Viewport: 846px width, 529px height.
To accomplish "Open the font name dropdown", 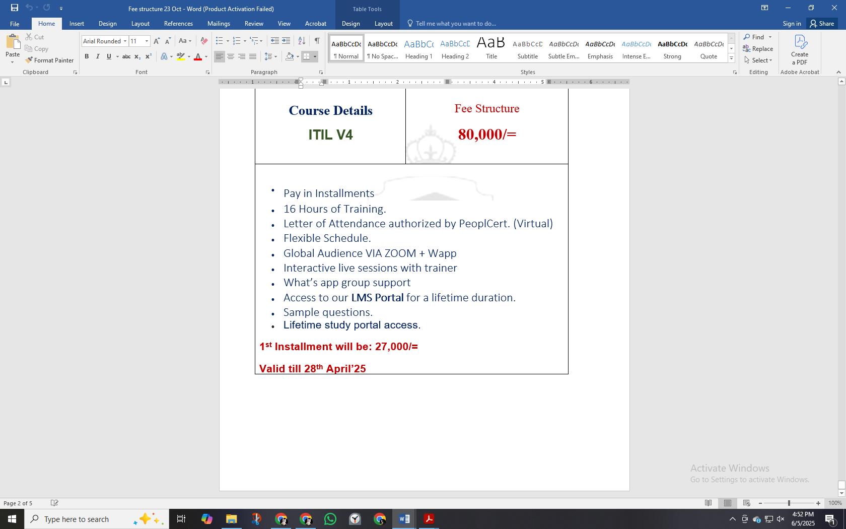I will point(125,41).
